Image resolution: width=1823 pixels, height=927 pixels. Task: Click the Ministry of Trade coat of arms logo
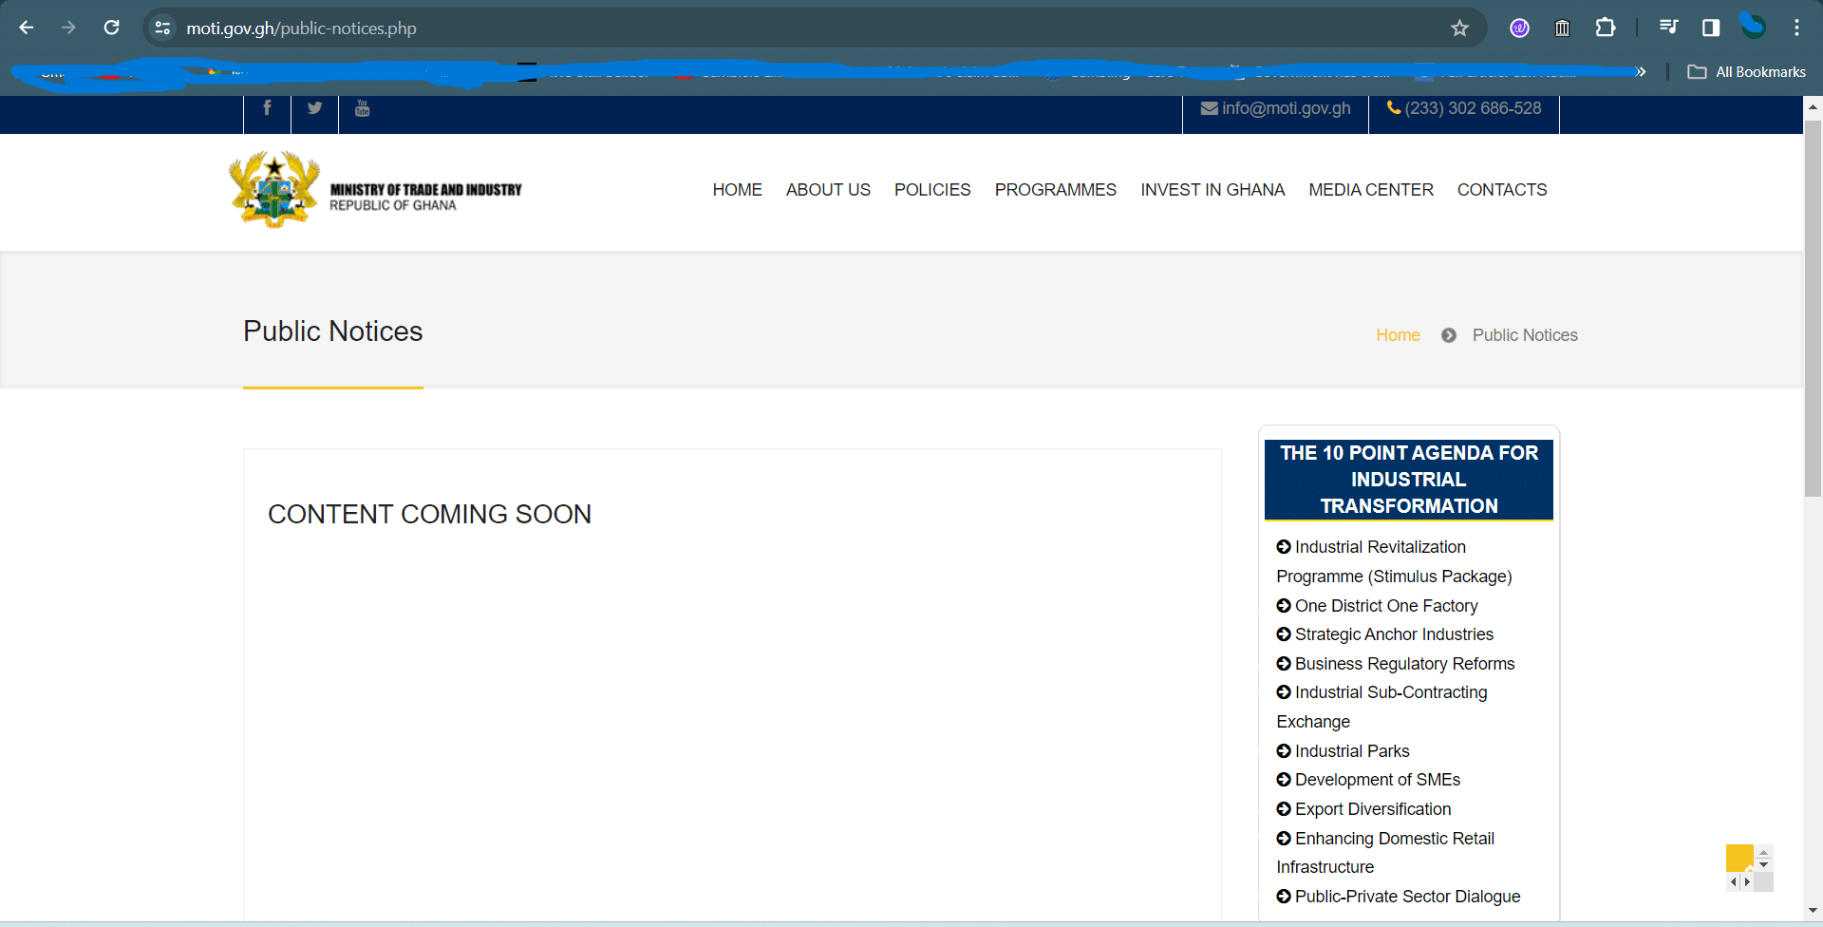(274, 190)
